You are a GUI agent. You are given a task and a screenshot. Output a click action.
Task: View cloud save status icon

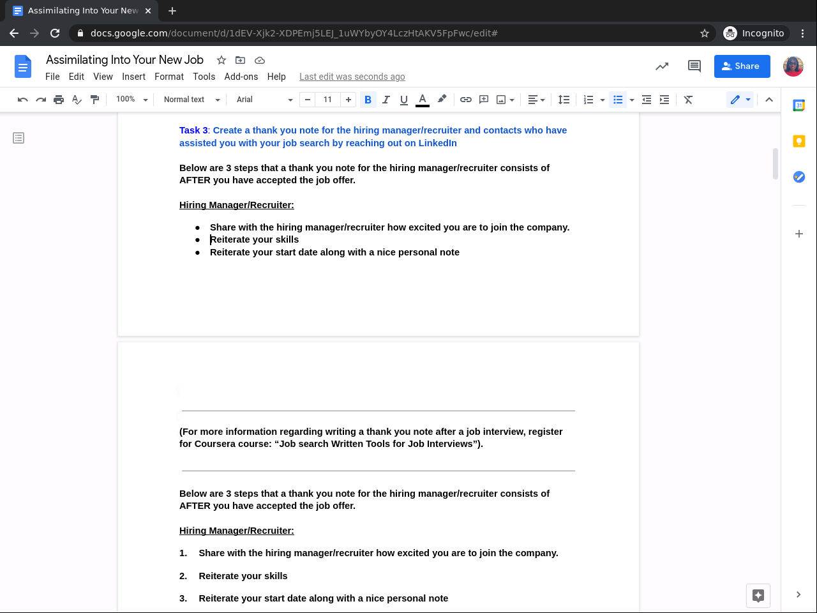tap(260, 60)
